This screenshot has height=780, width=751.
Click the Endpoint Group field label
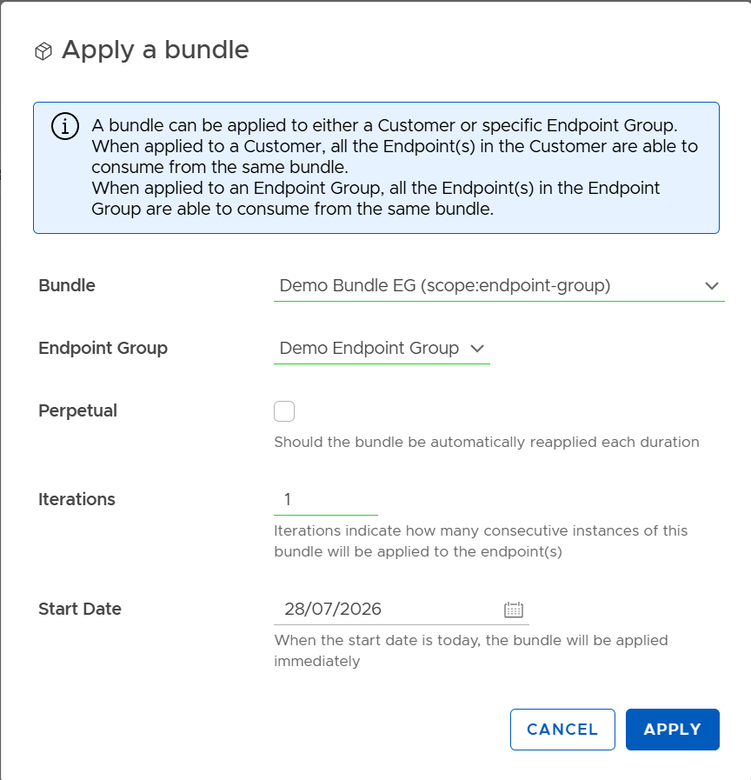point(103,348)
